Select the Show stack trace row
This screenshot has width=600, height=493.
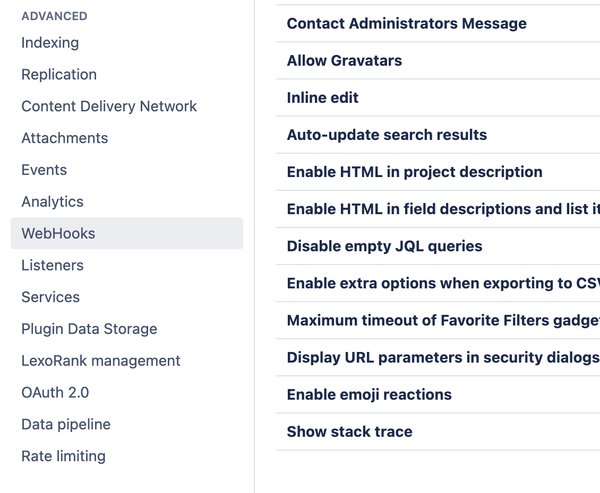350,432
